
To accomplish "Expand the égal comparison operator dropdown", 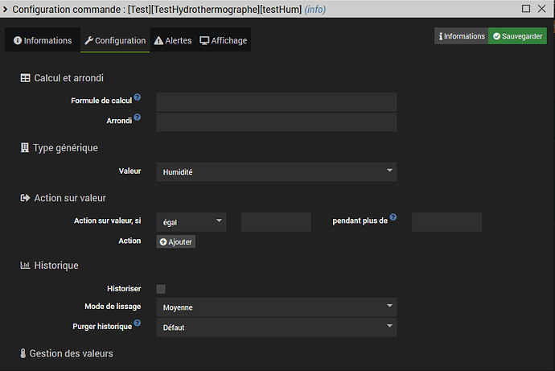I will click(x=191, y=222).
